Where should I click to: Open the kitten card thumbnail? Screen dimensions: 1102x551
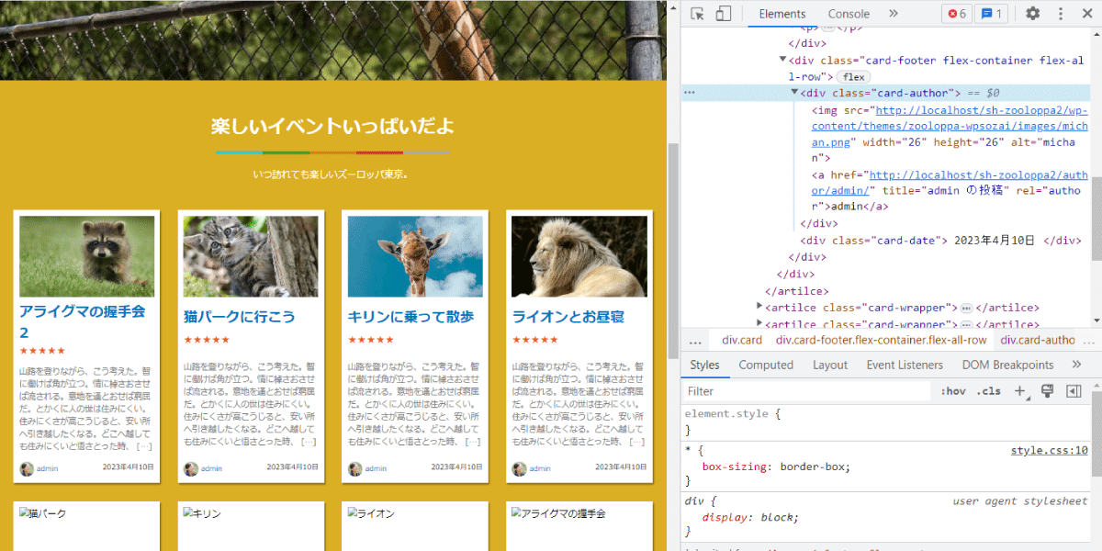[251, 256]
